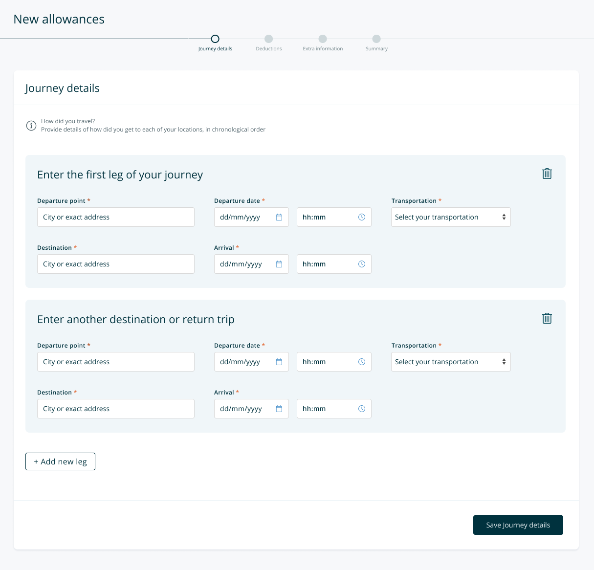Select the Journey details step indicator

(x=215, y=39)
